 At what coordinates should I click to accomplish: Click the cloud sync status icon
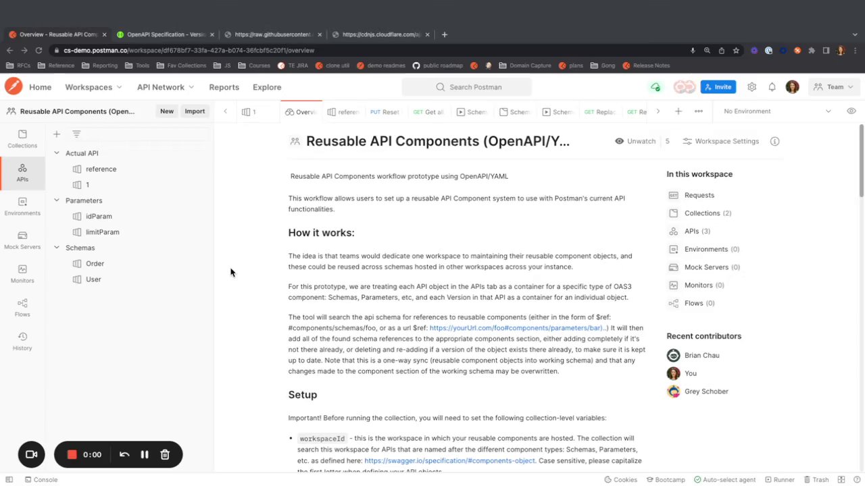[655, 87]
